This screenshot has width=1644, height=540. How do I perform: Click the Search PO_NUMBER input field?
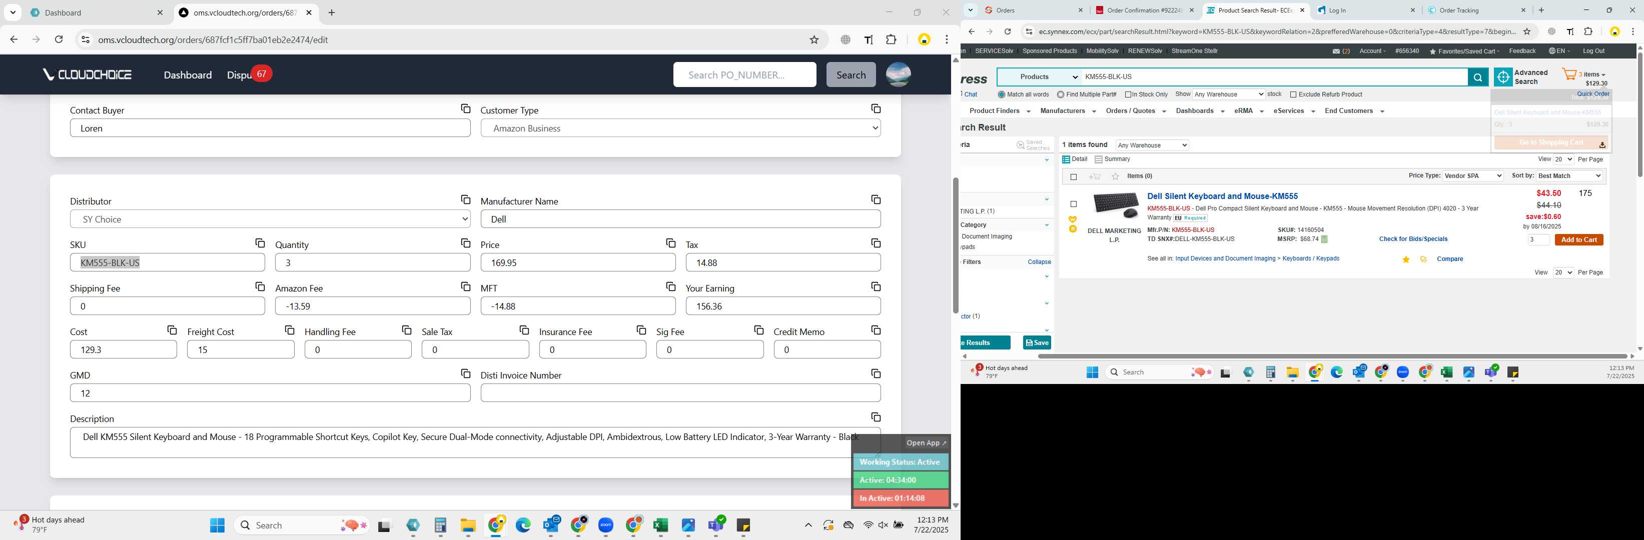tap(744, 74)
